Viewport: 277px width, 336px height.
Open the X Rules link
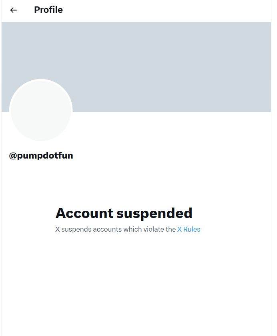(x=189, y=230)
